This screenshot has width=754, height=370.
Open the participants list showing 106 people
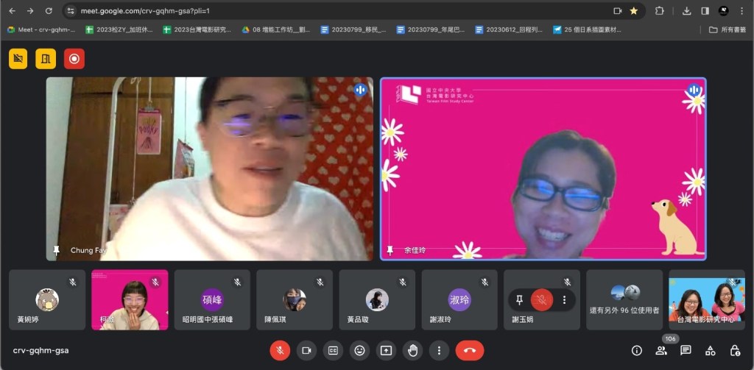point(661,351)
